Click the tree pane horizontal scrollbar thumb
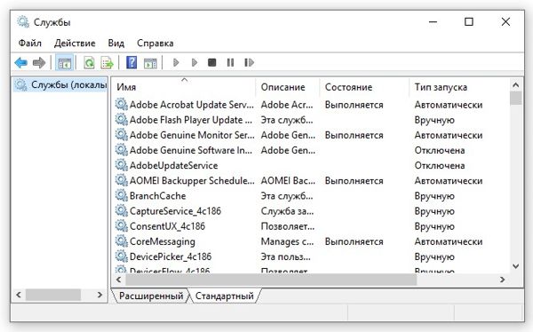 pyautogui.click(x=53, y=295)
